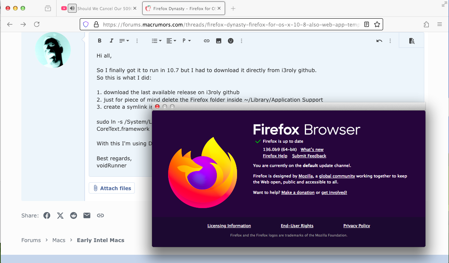Share the thread by email
449x263 pixels.
pos(87,216)
